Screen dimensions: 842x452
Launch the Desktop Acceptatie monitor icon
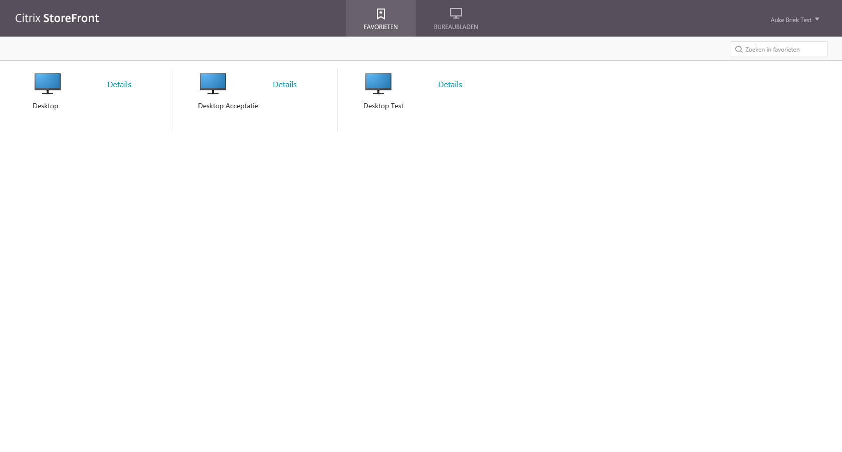pos(213,84)
